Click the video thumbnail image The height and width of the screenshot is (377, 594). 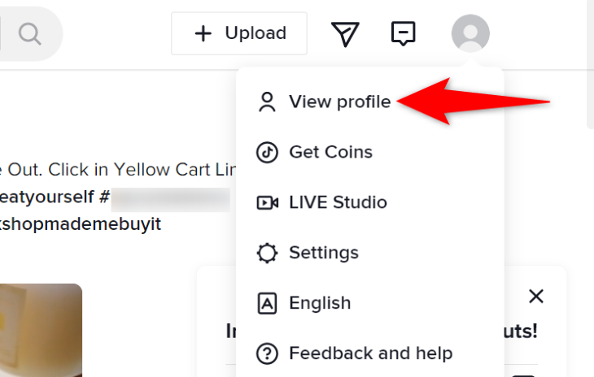coord(41,329)
